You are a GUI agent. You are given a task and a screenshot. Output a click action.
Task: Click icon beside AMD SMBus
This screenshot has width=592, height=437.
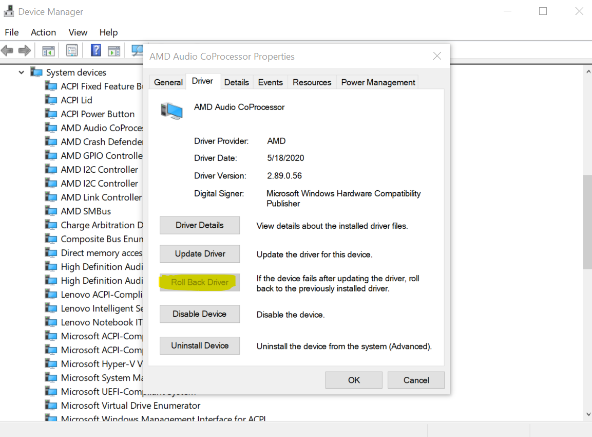click(x=51, y=211)
